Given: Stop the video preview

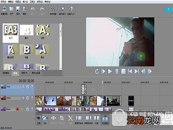Looking at the screenshot, I should click(x=124, y=71).
